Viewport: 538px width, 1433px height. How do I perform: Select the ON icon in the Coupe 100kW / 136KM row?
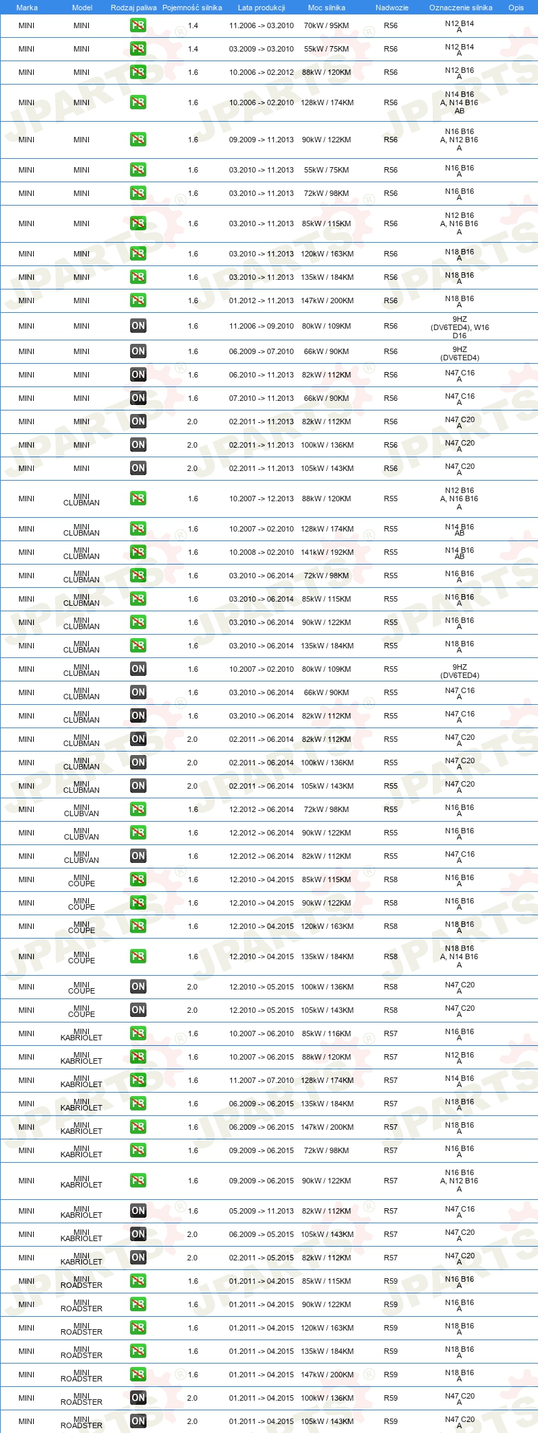[138, 987]
